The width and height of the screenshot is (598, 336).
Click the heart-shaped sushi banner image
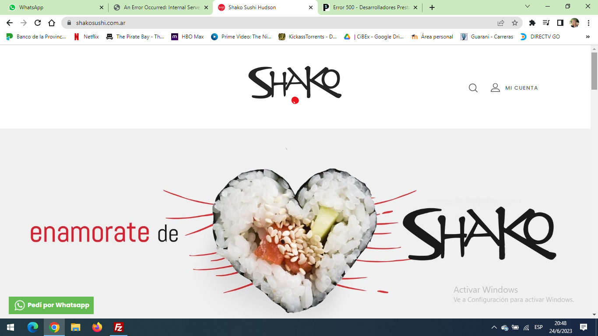[294, 240]
